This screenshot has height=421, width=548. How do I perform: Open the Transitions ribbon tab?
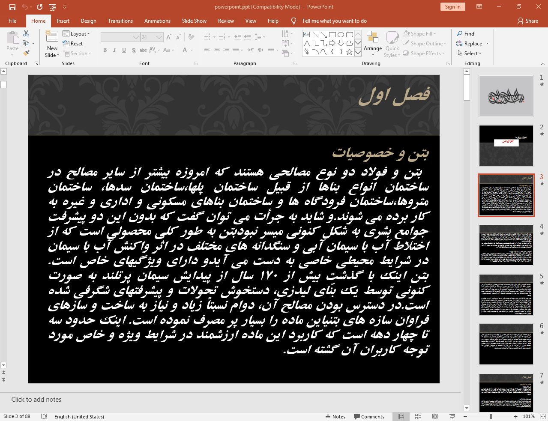tap(120, 21)
